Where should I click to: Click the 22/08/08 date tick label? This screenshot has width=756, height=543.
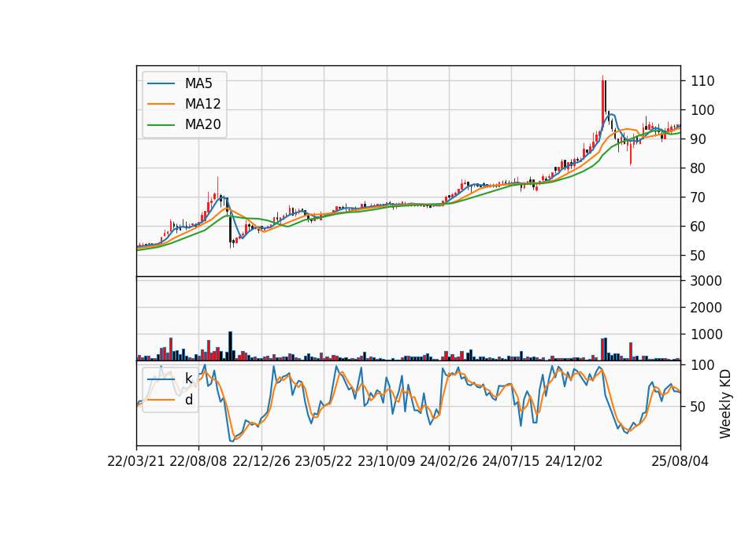tap(198, 461)
